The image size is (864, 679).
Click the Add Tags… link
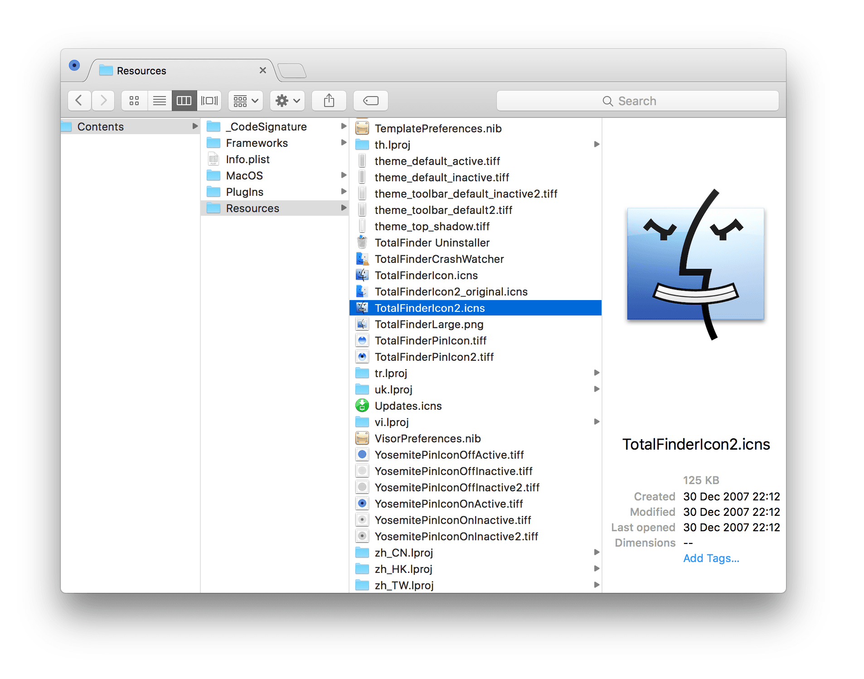point(711,558)
